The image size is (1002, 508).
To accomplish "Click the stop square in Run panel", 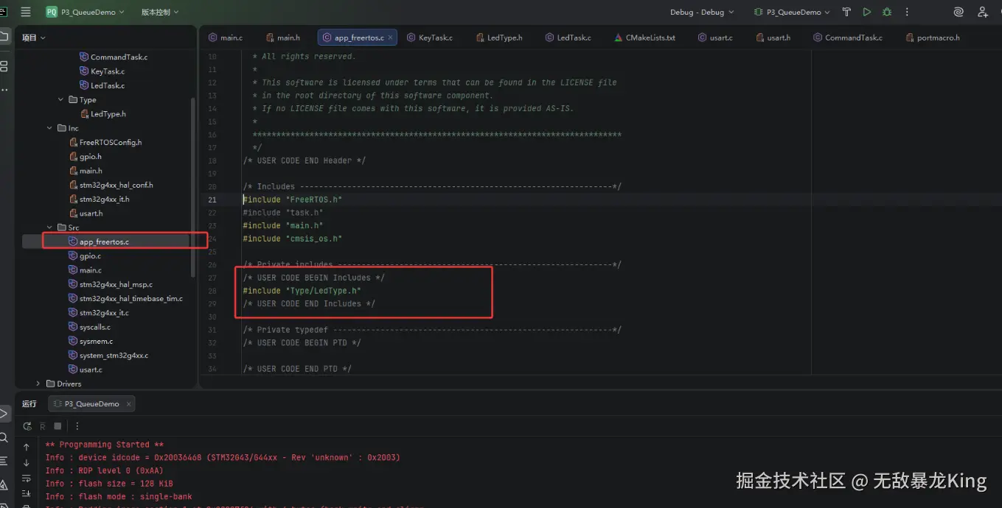I will (58, 426).
